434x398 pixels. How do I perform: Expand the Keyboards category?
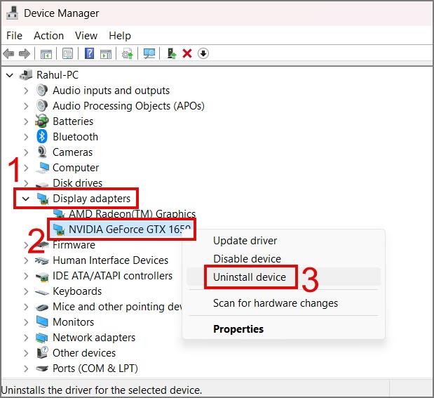(26, 291)
